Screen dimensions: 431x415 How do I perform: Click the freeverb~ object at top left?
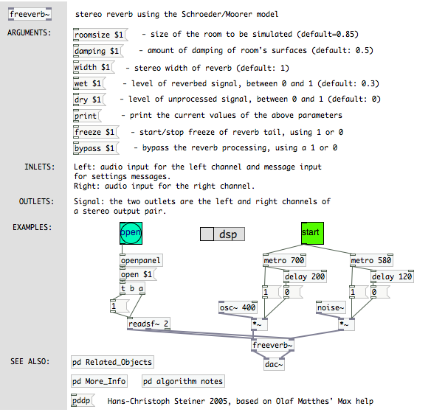pos(30,14)
